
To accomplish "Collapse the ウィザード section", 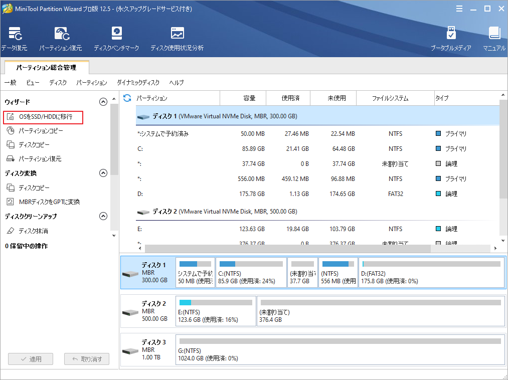I will coord(103,102).
